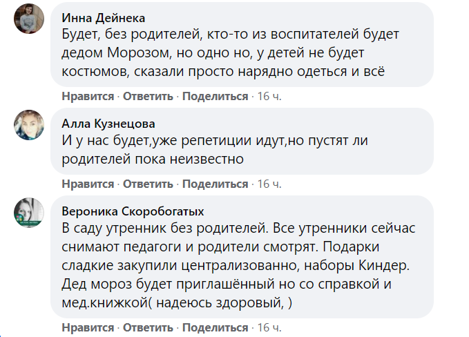The height and width of the screenshot is (337, 469).
Task: Share Вероника Скоробогатых's comment via Поделиться
Action: pyautogui.click(x=216, y=327)
